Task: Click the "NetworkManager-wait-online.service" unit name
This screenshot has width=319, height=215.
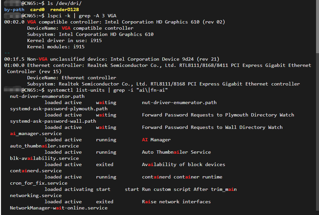Action: coord(59,208)
